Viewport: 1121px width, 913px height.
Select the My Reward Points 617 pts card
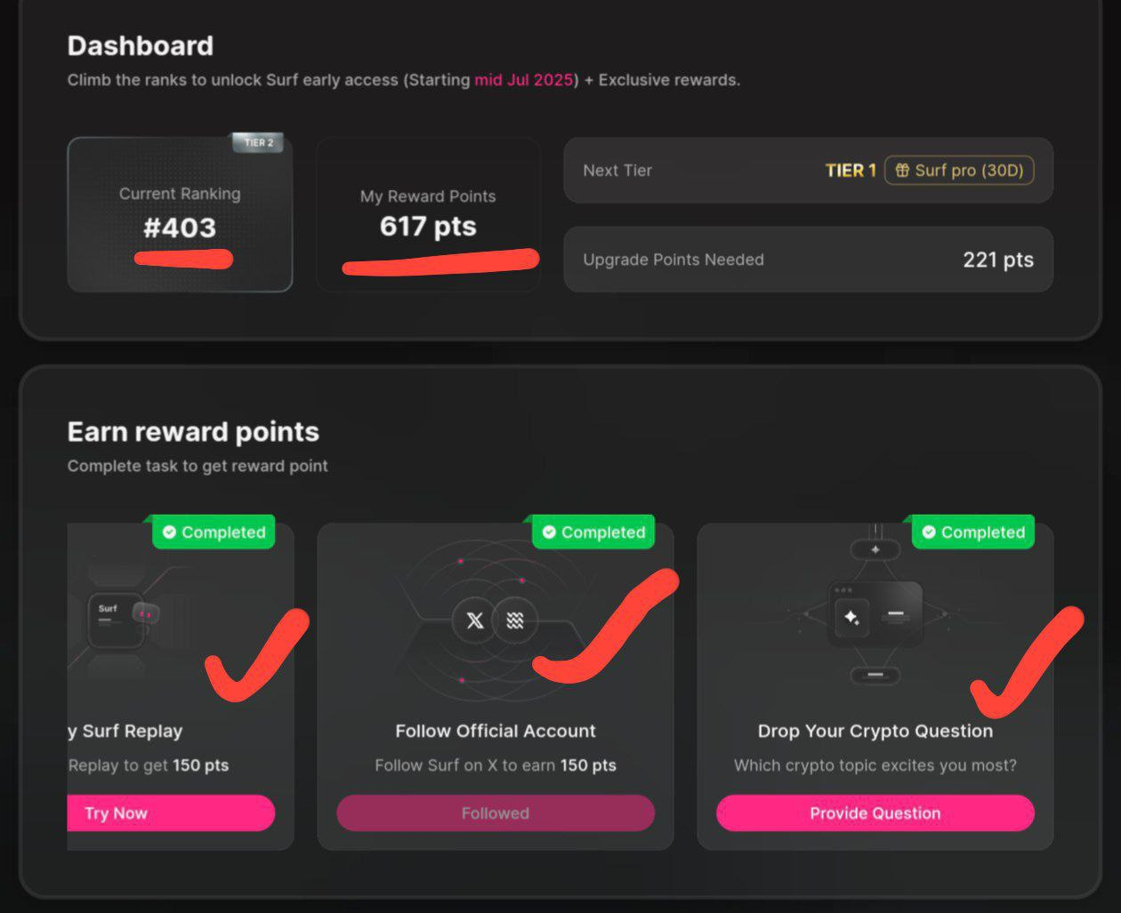[x=428, y=214]
